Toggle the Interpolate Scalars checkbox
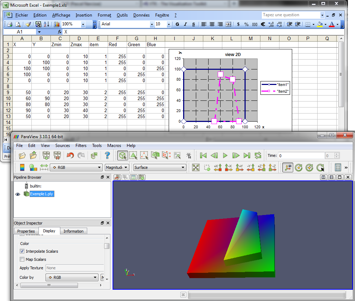355x301 pixels. [22, 251]
